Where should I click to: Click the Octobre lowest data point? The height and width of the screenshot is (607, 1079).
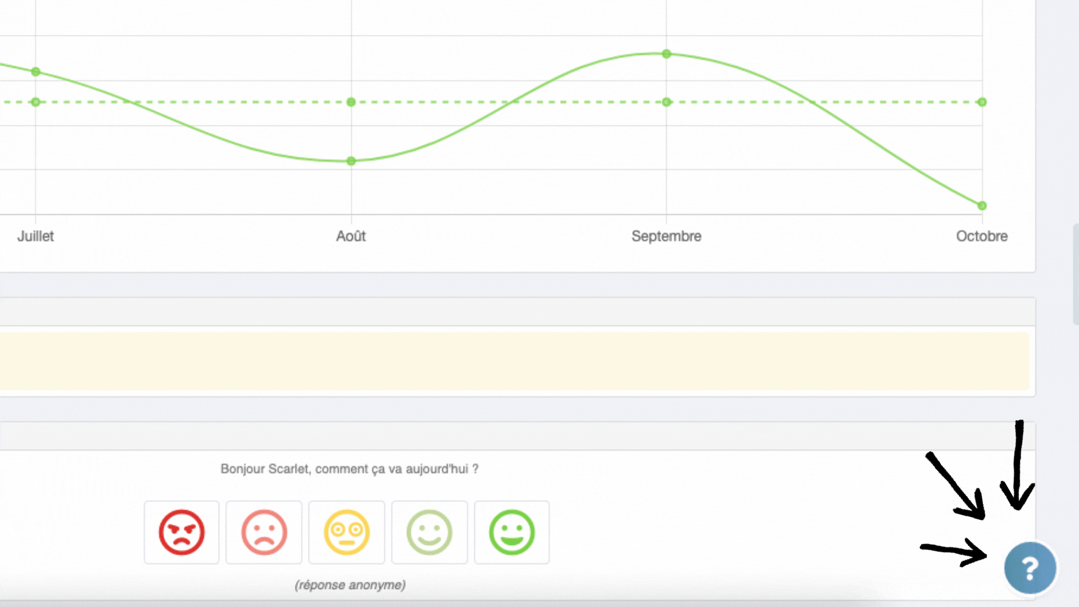click(x=982, y=206)
